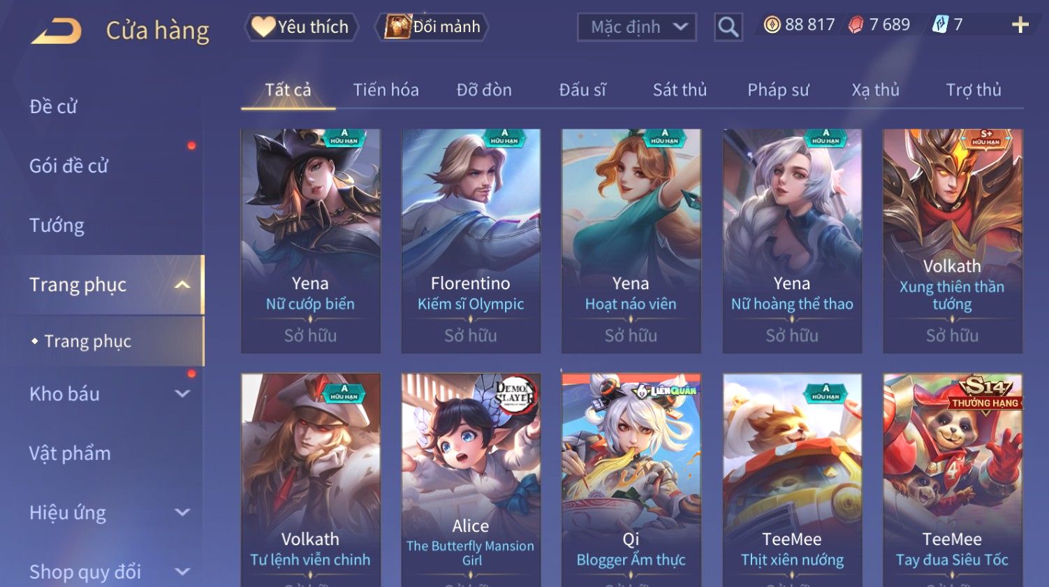Tap the golden back arrow icon
Screen dimensions: 1049x587
click(x=56, y=31)
